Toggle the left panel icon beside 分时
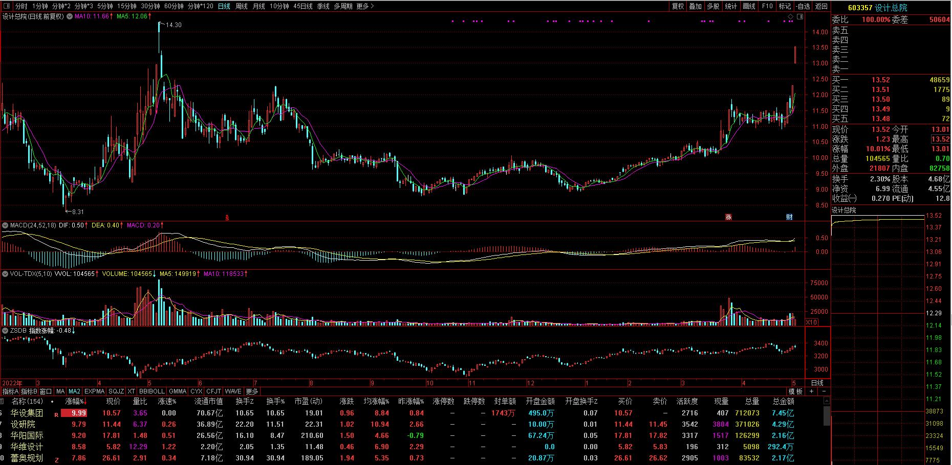Screen dimensions: 952x465 coord(6,6)
